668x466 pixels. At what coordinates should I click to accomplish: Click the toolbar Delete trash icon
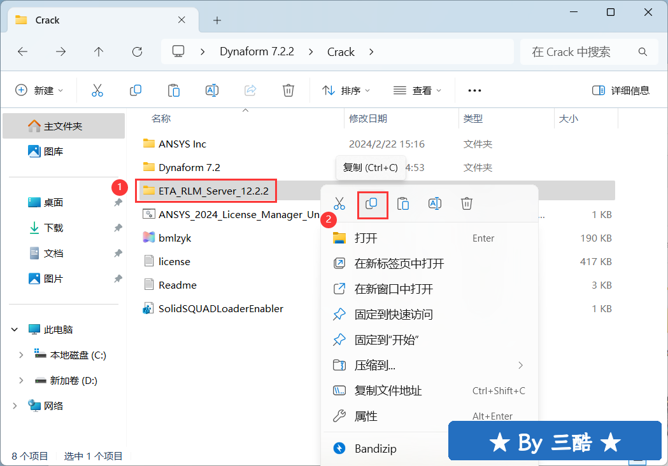click(288, 90)
